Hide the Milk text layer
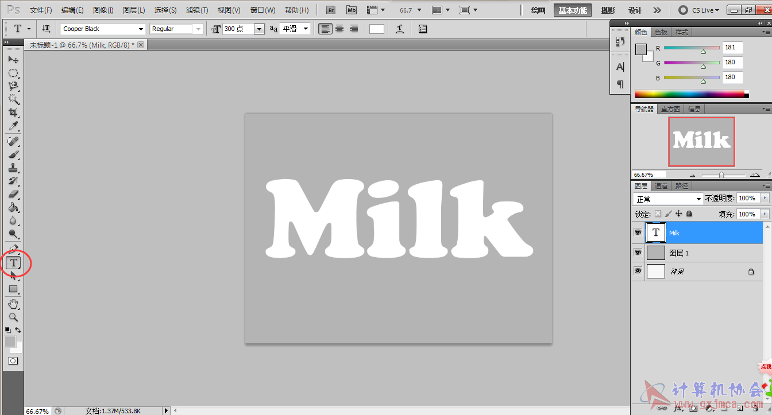The width and height of the screenshot is (772, 415). click(638, 232)
